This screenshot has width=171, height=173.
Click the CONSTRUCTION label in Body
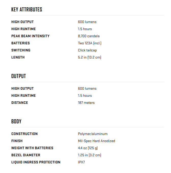(24, 134)
